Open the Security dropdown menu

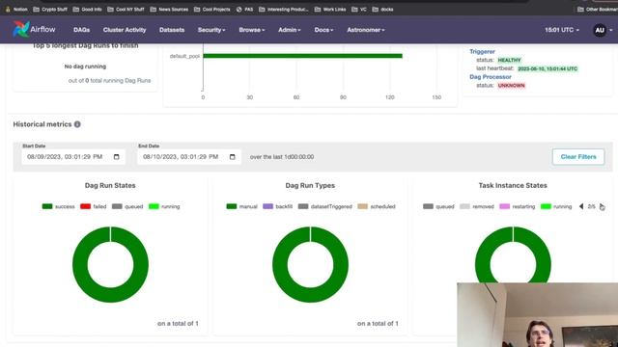click(211, 30)
